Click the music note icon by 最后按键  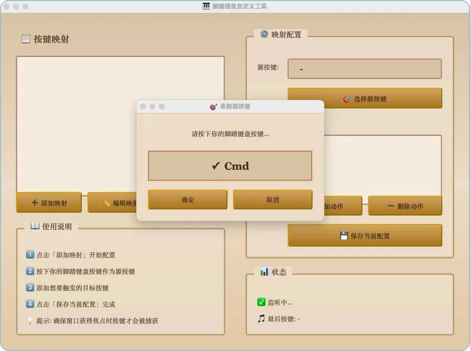(261, 318)
